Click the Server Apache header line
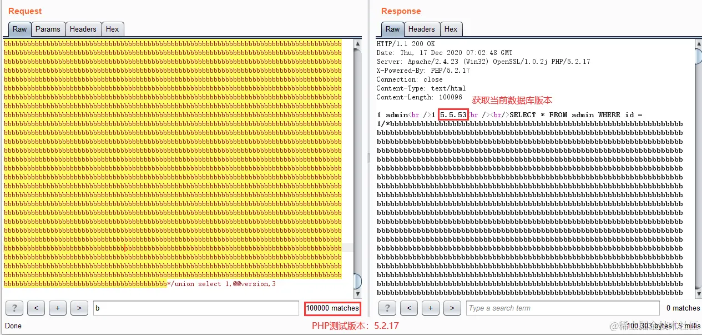Image resolution: width=702 pixels, height=335 pixels. (x=483, y=62)
